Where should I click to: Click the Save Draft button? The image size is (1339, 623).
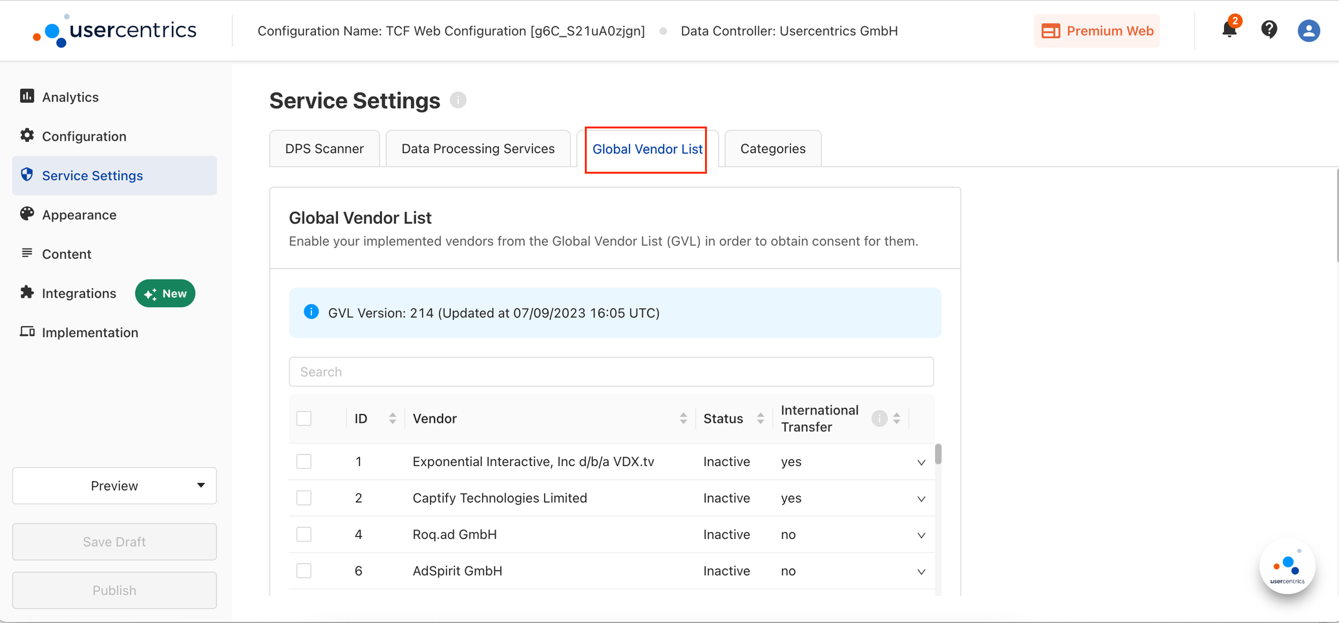pyautogui.click(x=114, y=542)
